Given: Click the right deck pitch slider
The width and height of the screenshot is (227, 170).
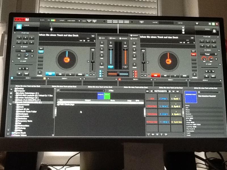Looking at the screenshot, I should tap(144, 63).
